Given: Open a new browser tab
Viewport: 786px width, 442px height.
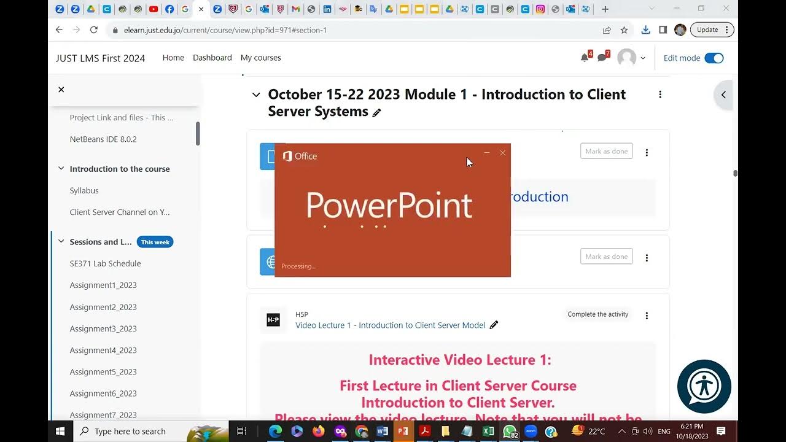Looking at the screenshot, I should click(x=605, y=9).
